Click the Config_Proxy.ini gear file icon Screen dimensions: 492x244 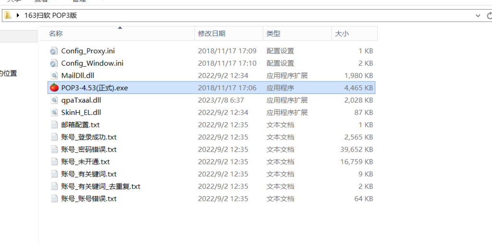pos(54,51)
